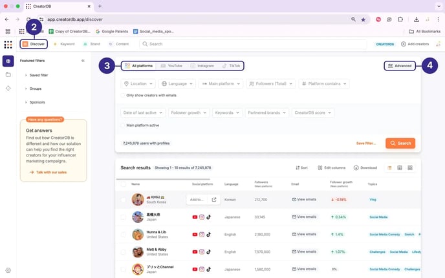The image size is (445, 278).
Task: Open the Chrome three-dot menu
Action: (438, 19)
